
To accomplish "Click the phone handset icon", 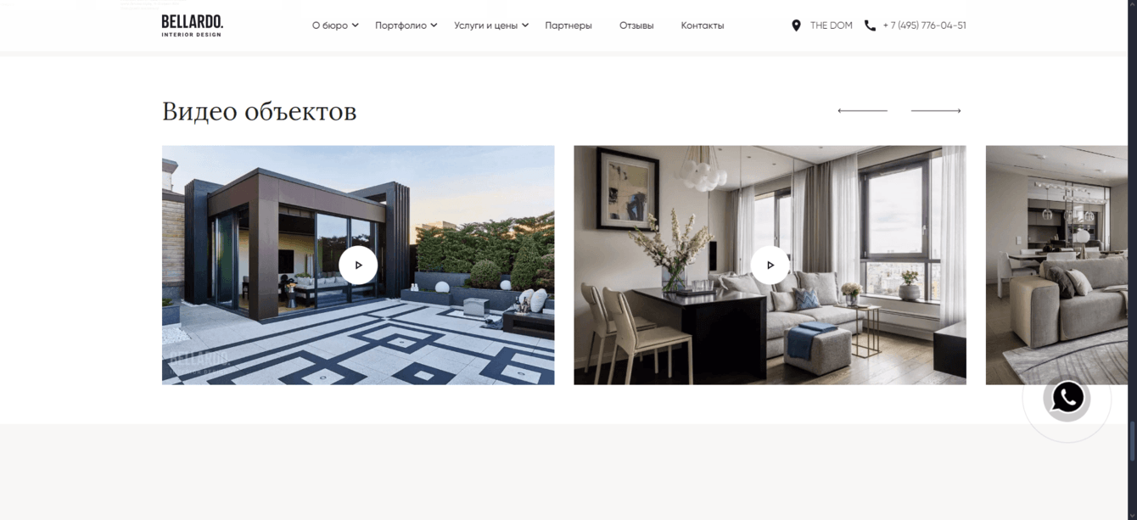I will 870,25.
